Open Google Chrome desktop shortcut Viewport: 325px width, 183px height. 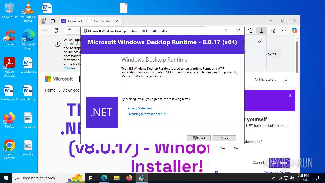[x=9, y=149]
